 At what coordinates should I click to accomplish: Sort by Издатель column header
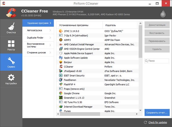120,25
